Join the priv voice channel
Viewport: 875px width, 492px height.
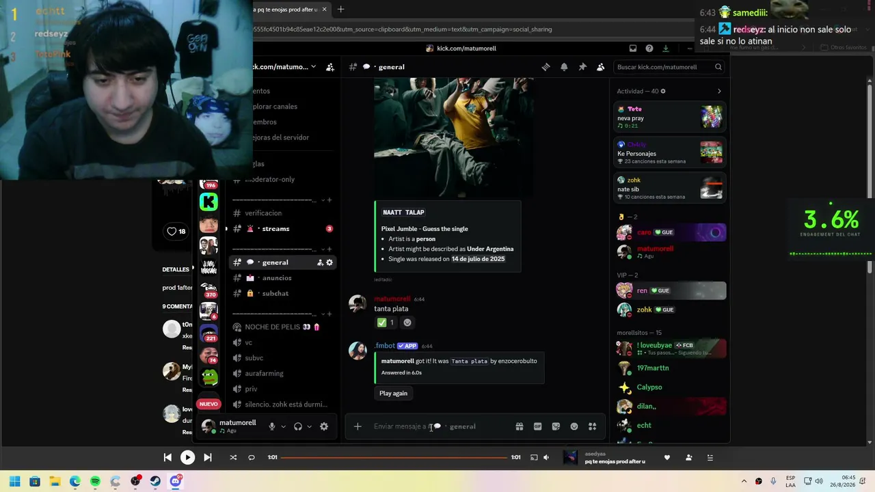click(282, 389)
